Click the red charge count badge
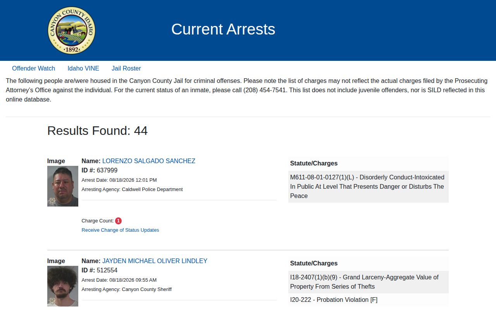496x310 pixels. coord(119,221)
